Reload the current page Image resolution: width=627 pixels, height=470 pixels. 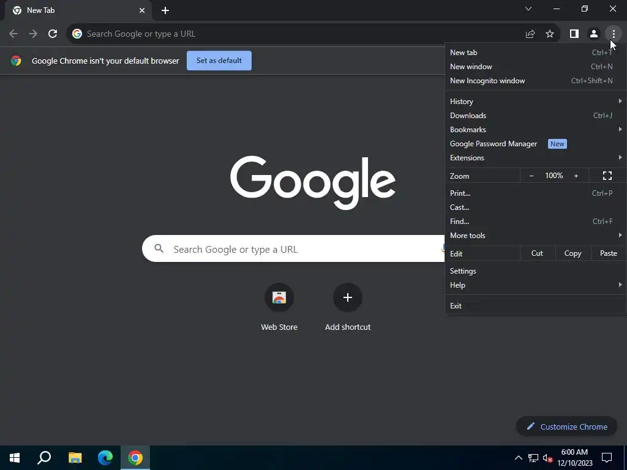click(53, 34)
